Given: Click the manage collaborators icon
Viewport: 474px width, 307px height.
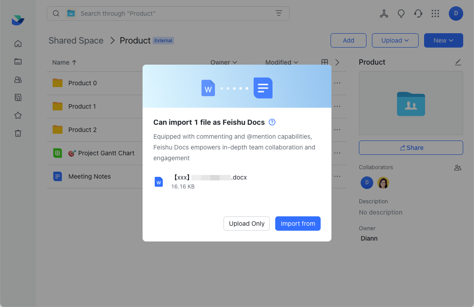Looking at the screenshot, I should (458, 167).
